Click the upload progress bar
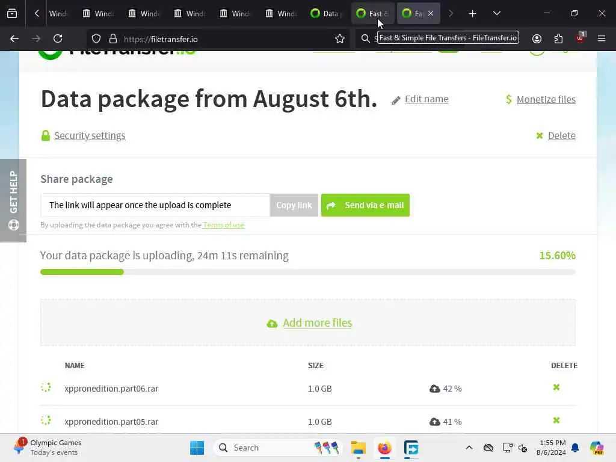Image resolution: width=616 pixels, height=462 pixels. coord(308,272)
